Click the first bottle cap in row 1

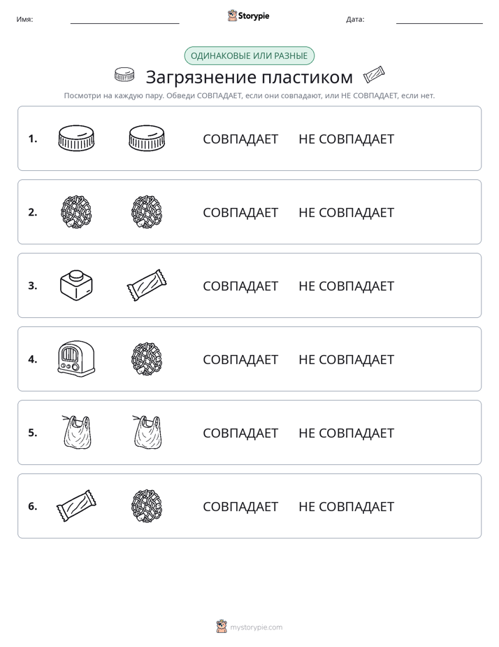[x=76, y=138]
